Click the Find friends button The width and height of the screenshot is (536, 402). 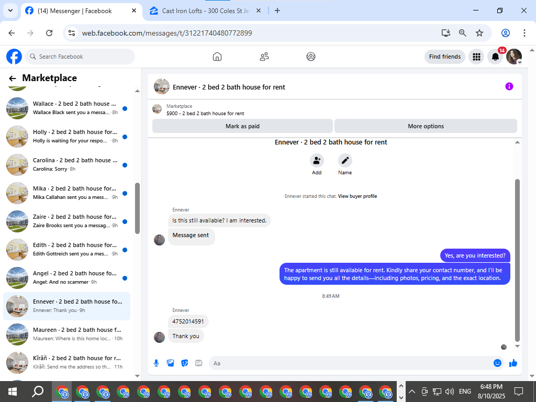click(x=445, y=57)
